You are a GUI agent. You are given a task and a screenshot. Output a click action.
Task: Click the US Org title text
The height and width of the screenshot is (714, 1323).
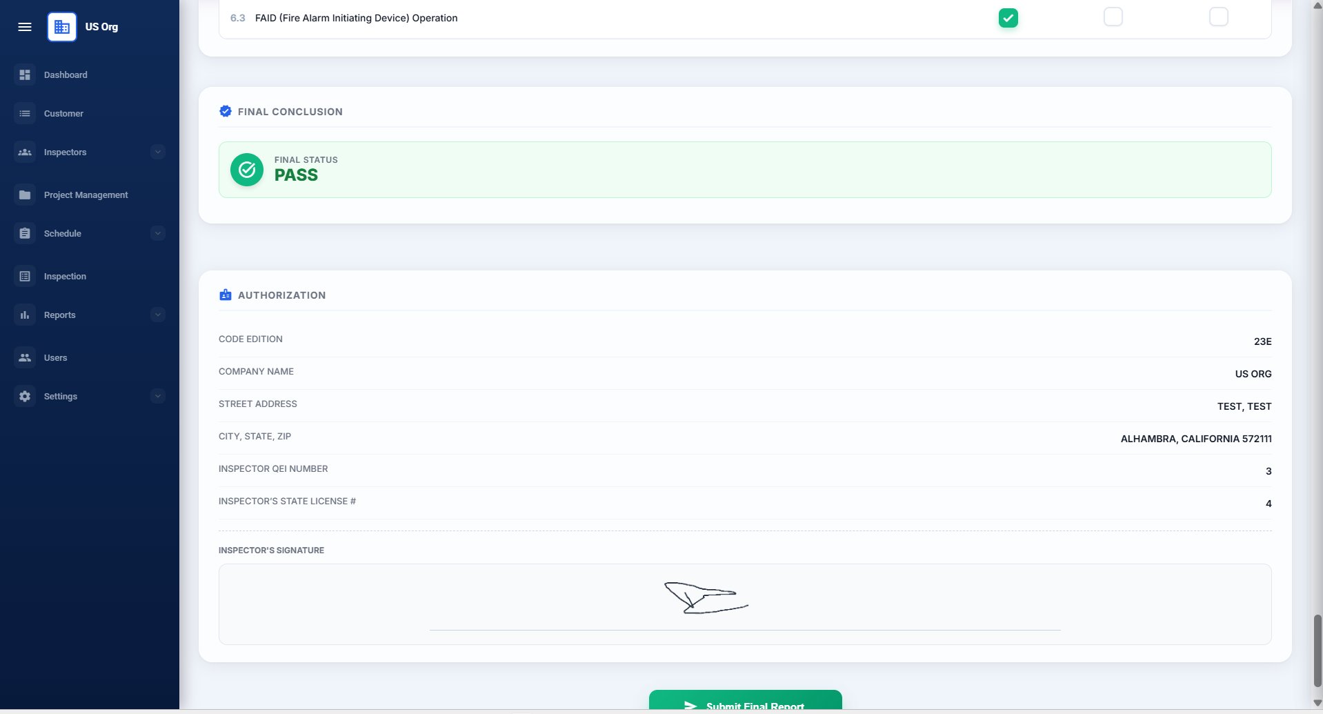101,27
